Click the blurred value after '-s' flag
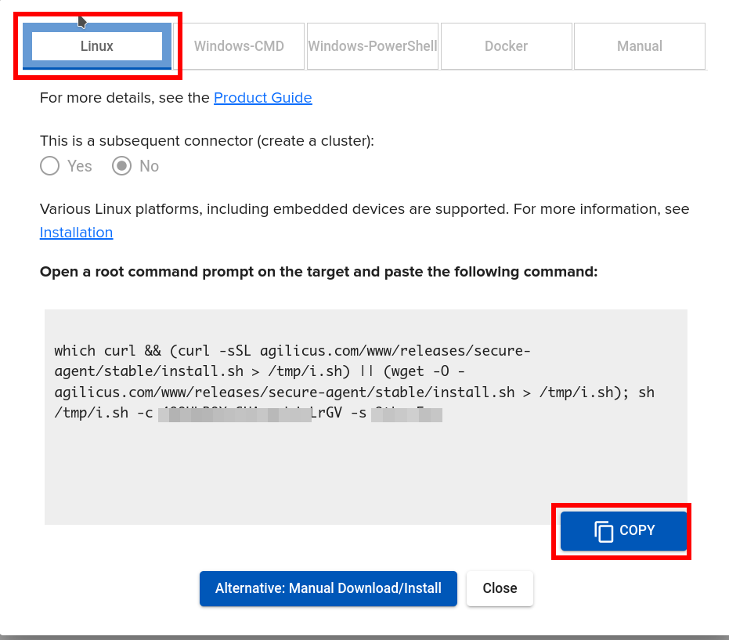 [407, 414]
